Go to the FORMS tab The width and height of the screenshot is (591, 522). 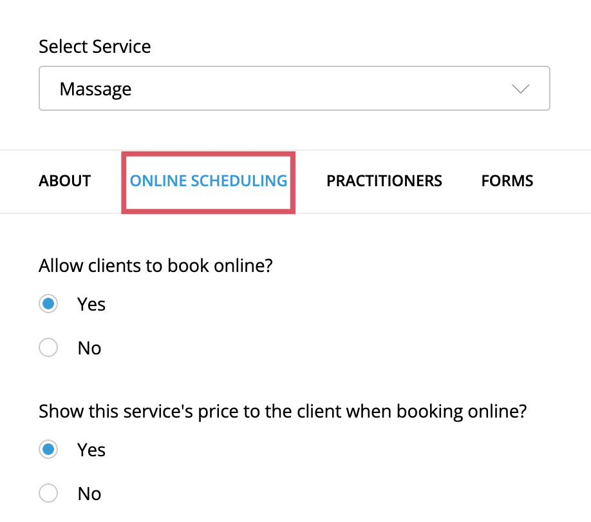click(x=507, y=181)
